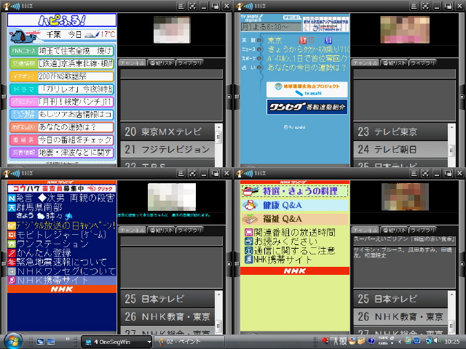Click antenna signal icon in Fuji TV window title

pos(11,7)
